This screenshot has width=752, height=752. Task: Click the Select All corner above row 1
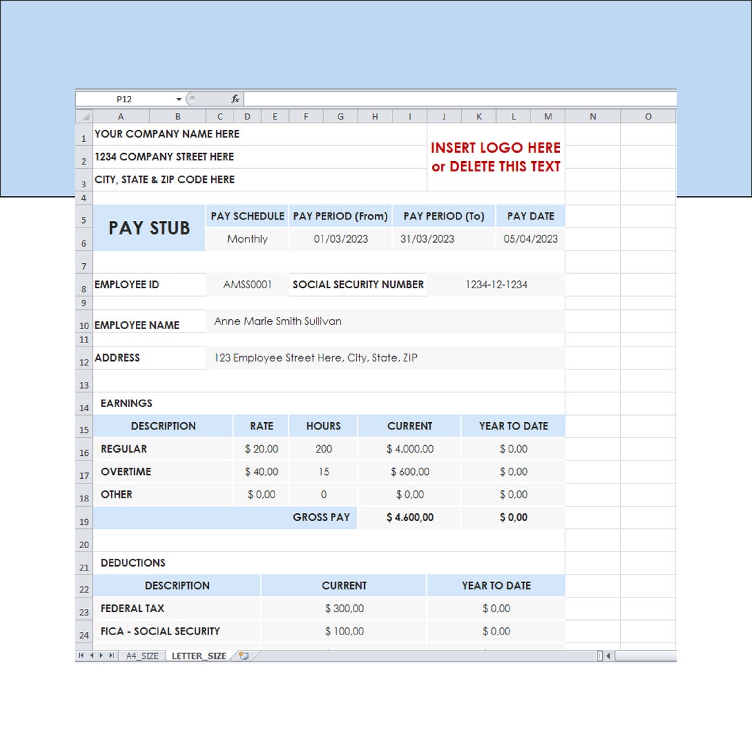click(x=84, y=115)
